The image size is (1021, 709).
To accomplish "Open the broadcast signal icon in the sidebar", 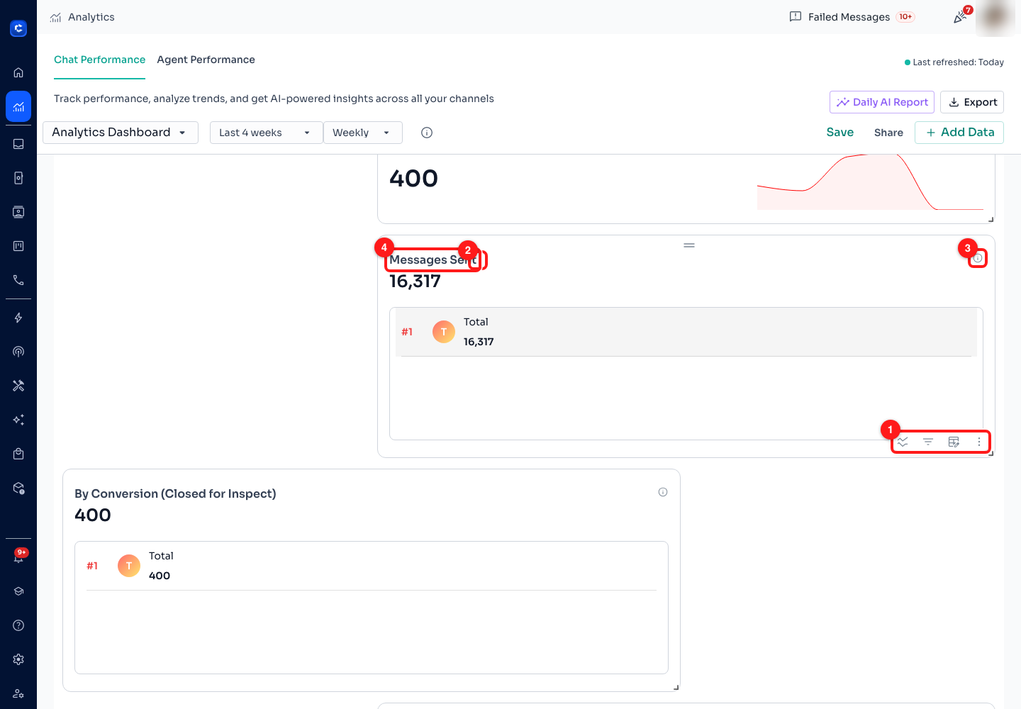I will [x=18, y=352].
